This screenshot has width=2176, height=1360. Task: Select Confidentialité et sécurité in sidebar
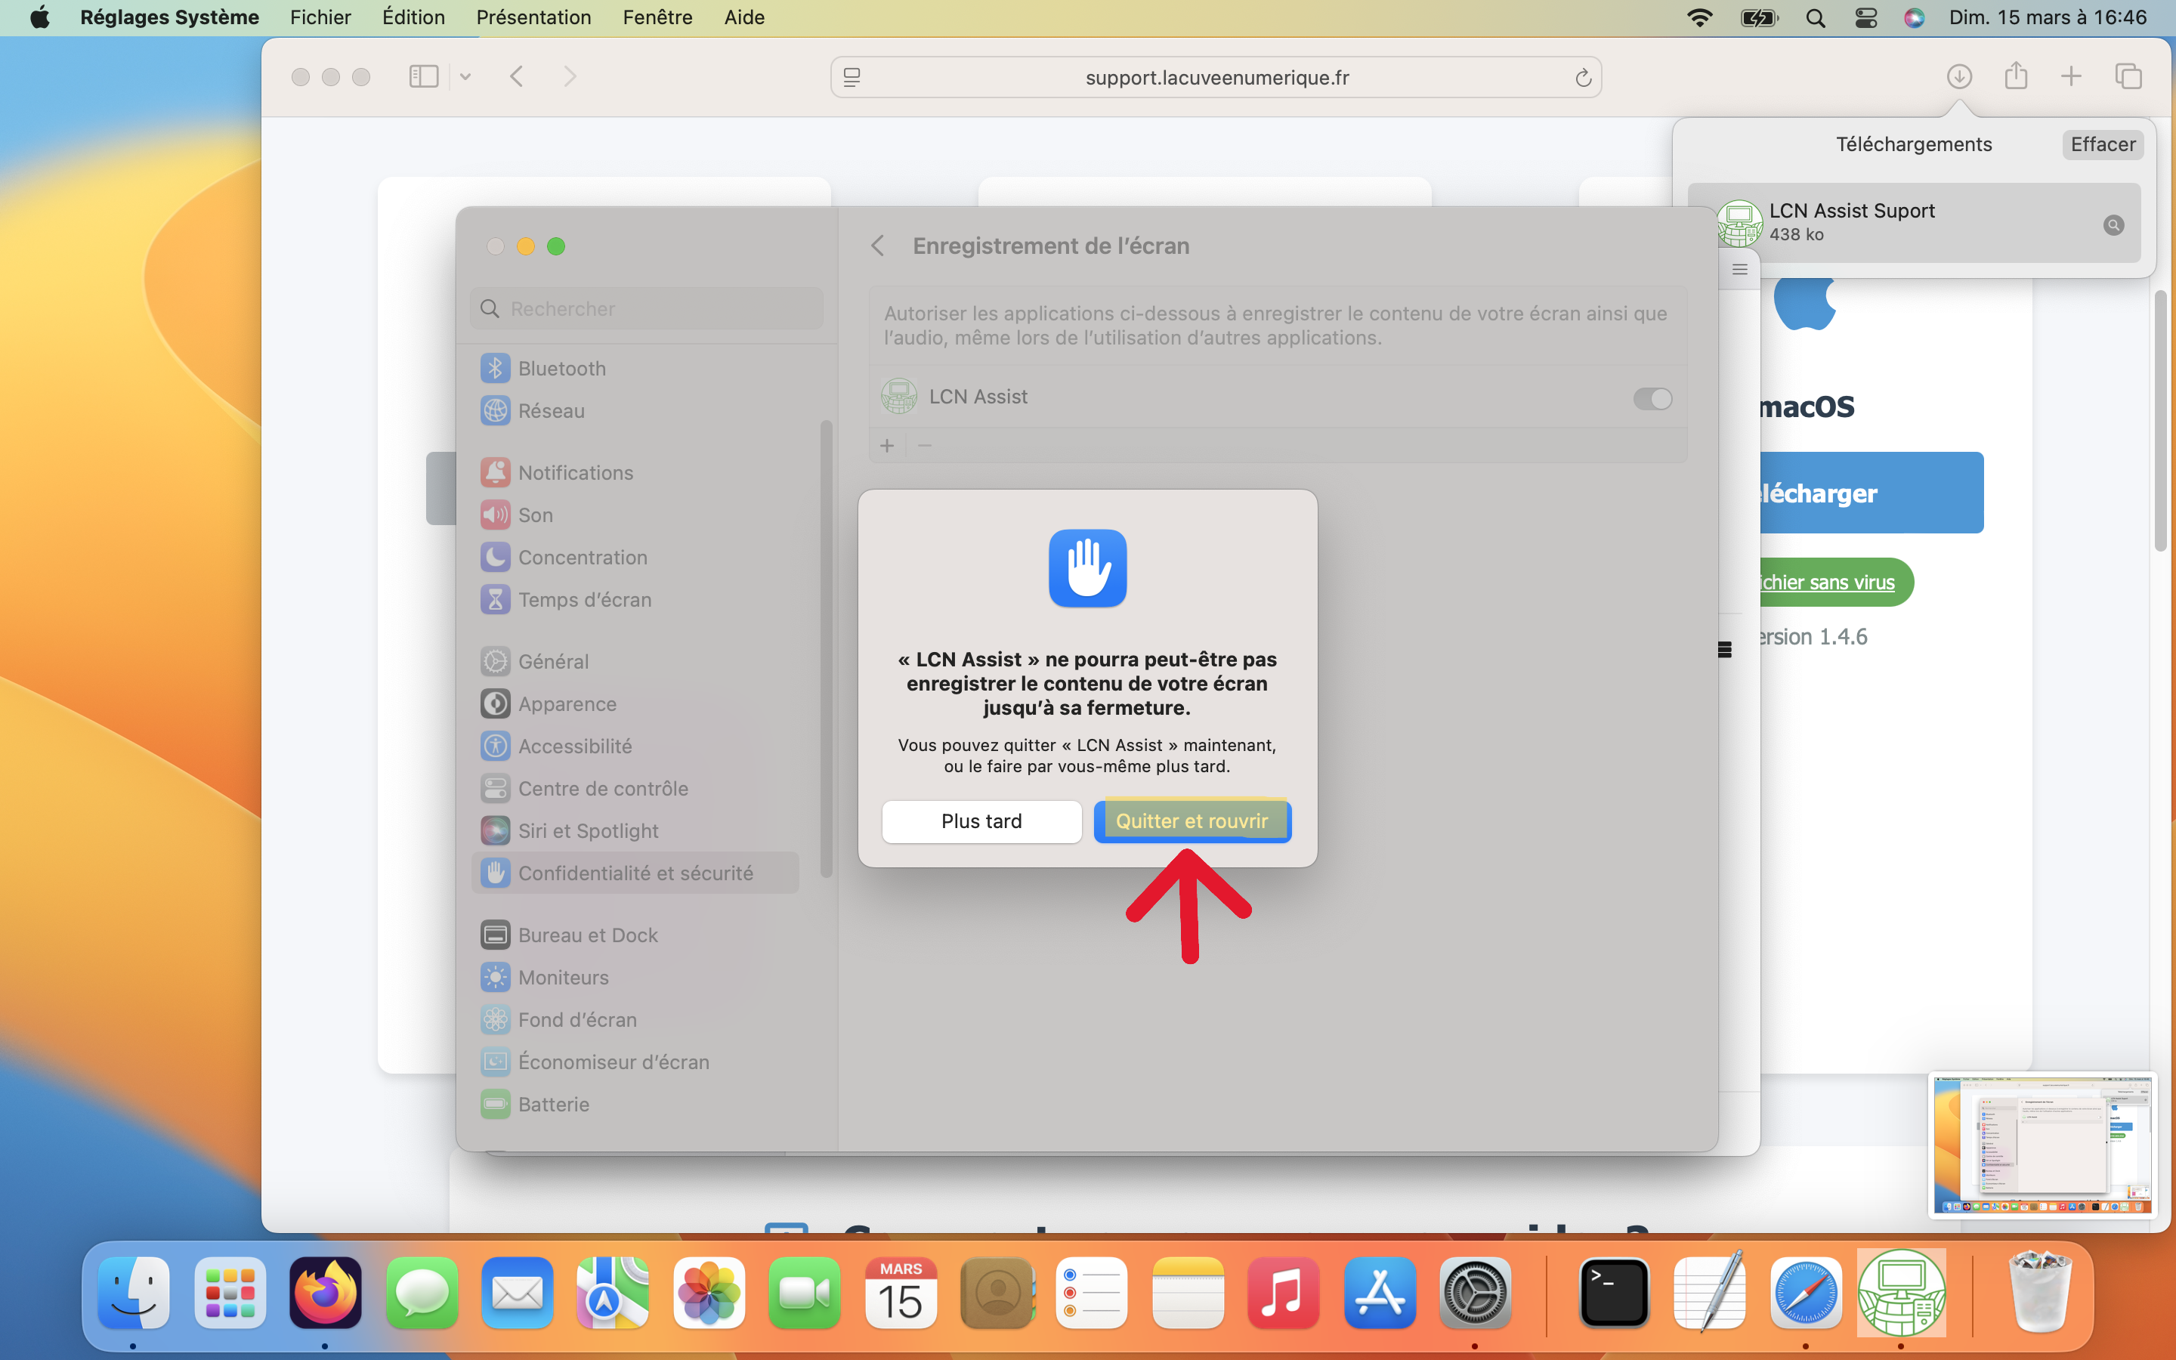pos(635,873)
